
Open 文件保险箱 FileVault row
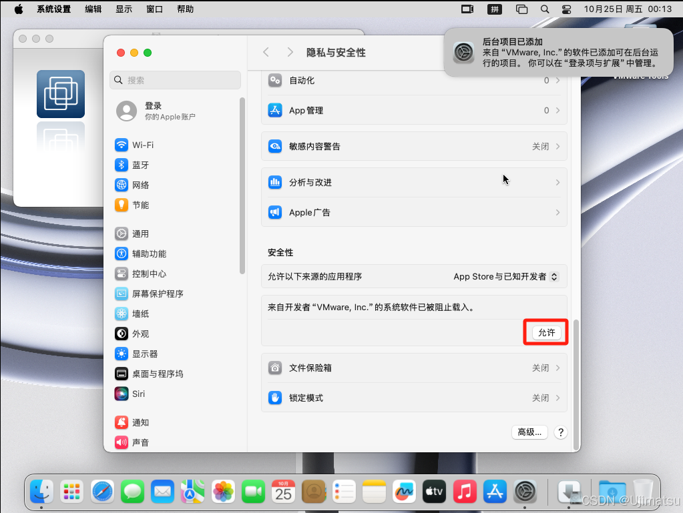(414, 368)
